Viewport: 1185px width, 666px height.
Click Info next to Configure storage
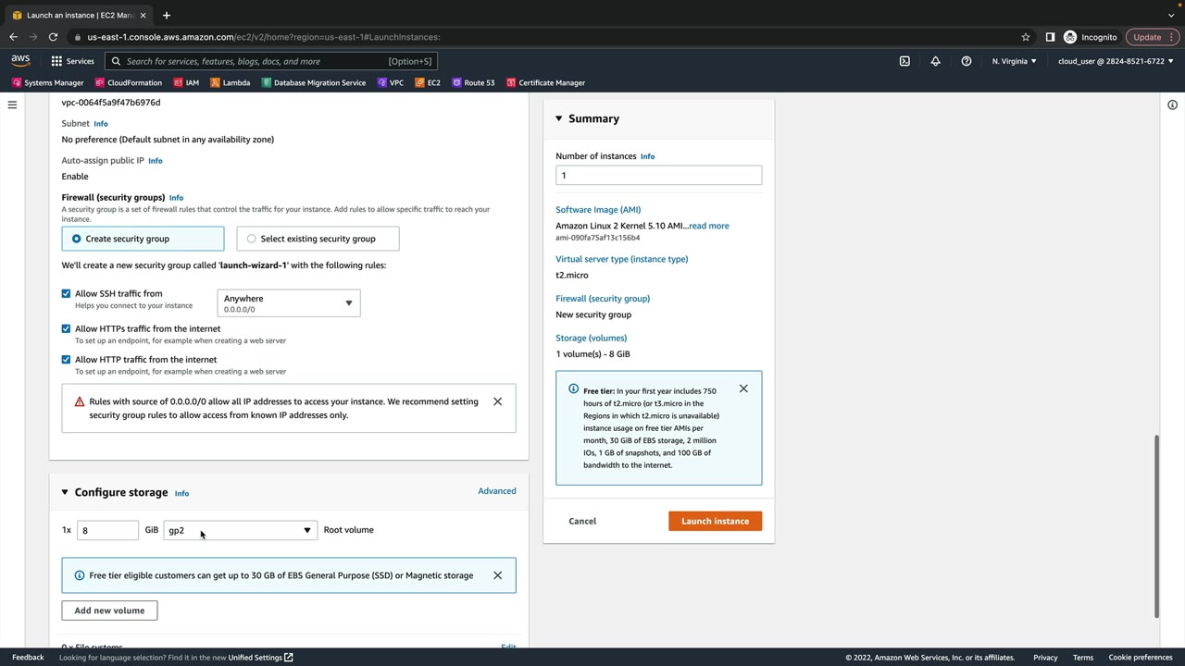(181, 493)
